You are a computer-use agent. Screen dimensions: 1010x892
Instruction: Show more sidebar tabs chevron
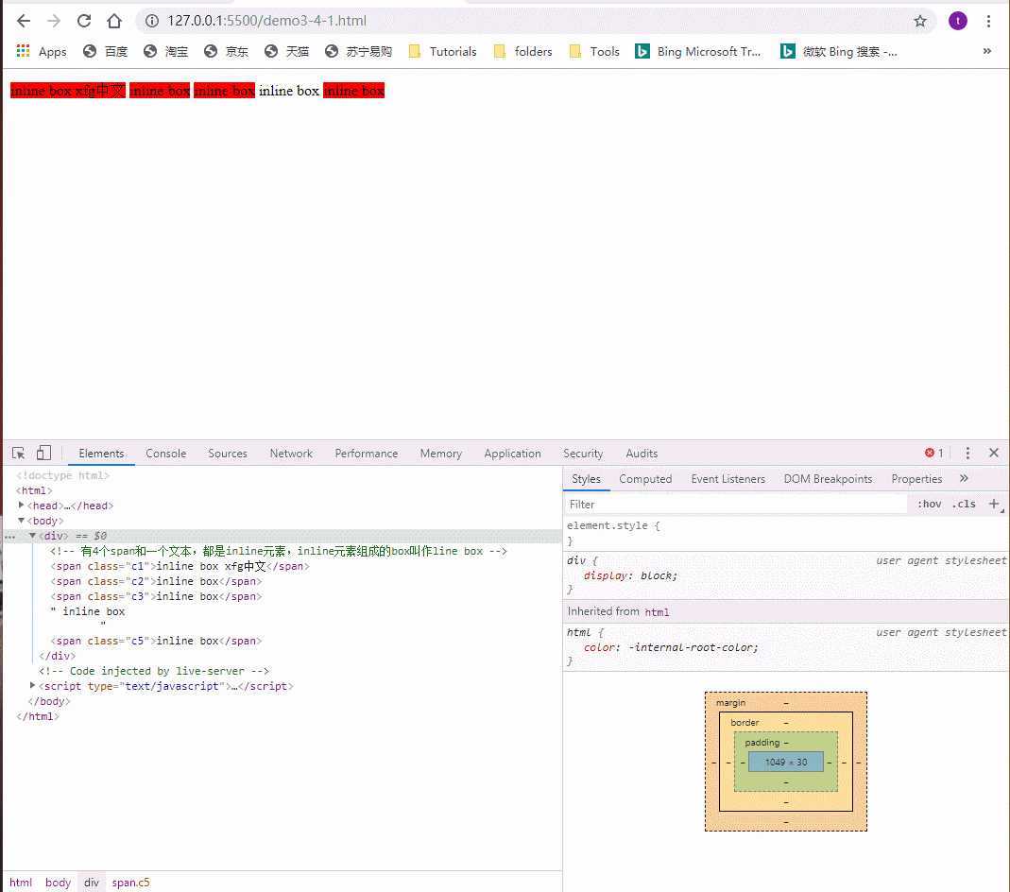964,478
